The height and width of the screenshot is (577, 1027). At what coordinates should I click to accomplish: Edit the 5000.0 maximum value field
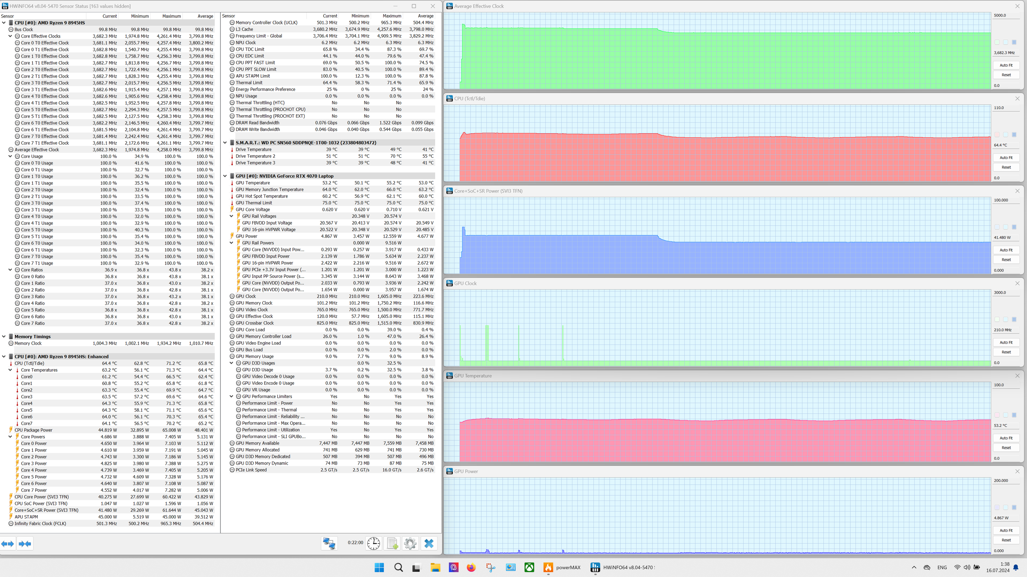tap(1005, 15)
